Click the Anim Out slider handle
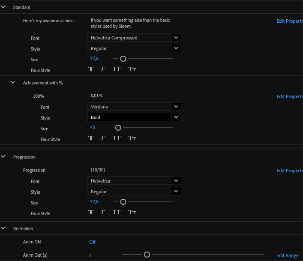This screenshot has height=261, width=303. 147,255
